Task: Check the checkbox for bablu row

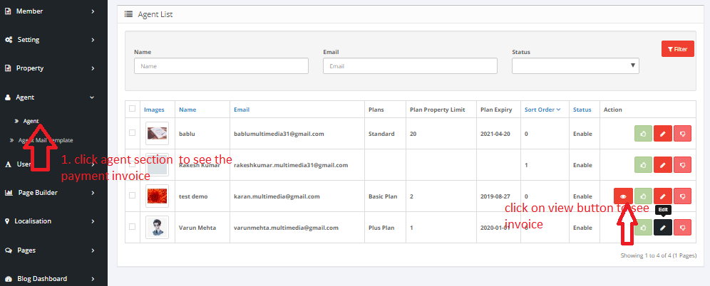Action: [132, 133]
